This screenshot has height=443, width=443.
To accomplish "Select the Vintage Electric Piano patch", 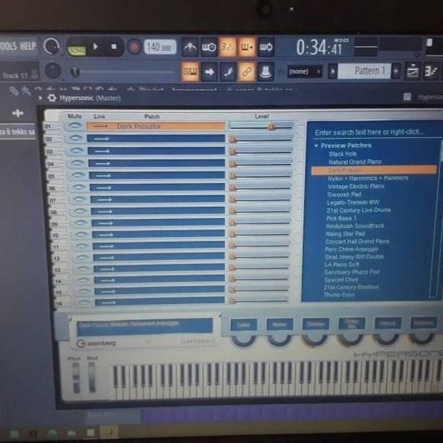I will click(x=356, y=187).
